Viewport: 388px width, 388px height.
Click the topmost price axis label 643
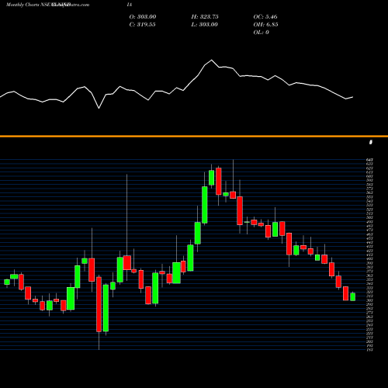click(x=369, y=160)
